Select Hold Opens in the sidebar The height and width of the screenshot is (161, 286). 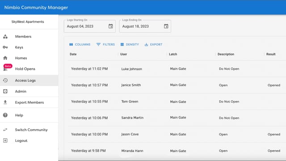[29, 69]
